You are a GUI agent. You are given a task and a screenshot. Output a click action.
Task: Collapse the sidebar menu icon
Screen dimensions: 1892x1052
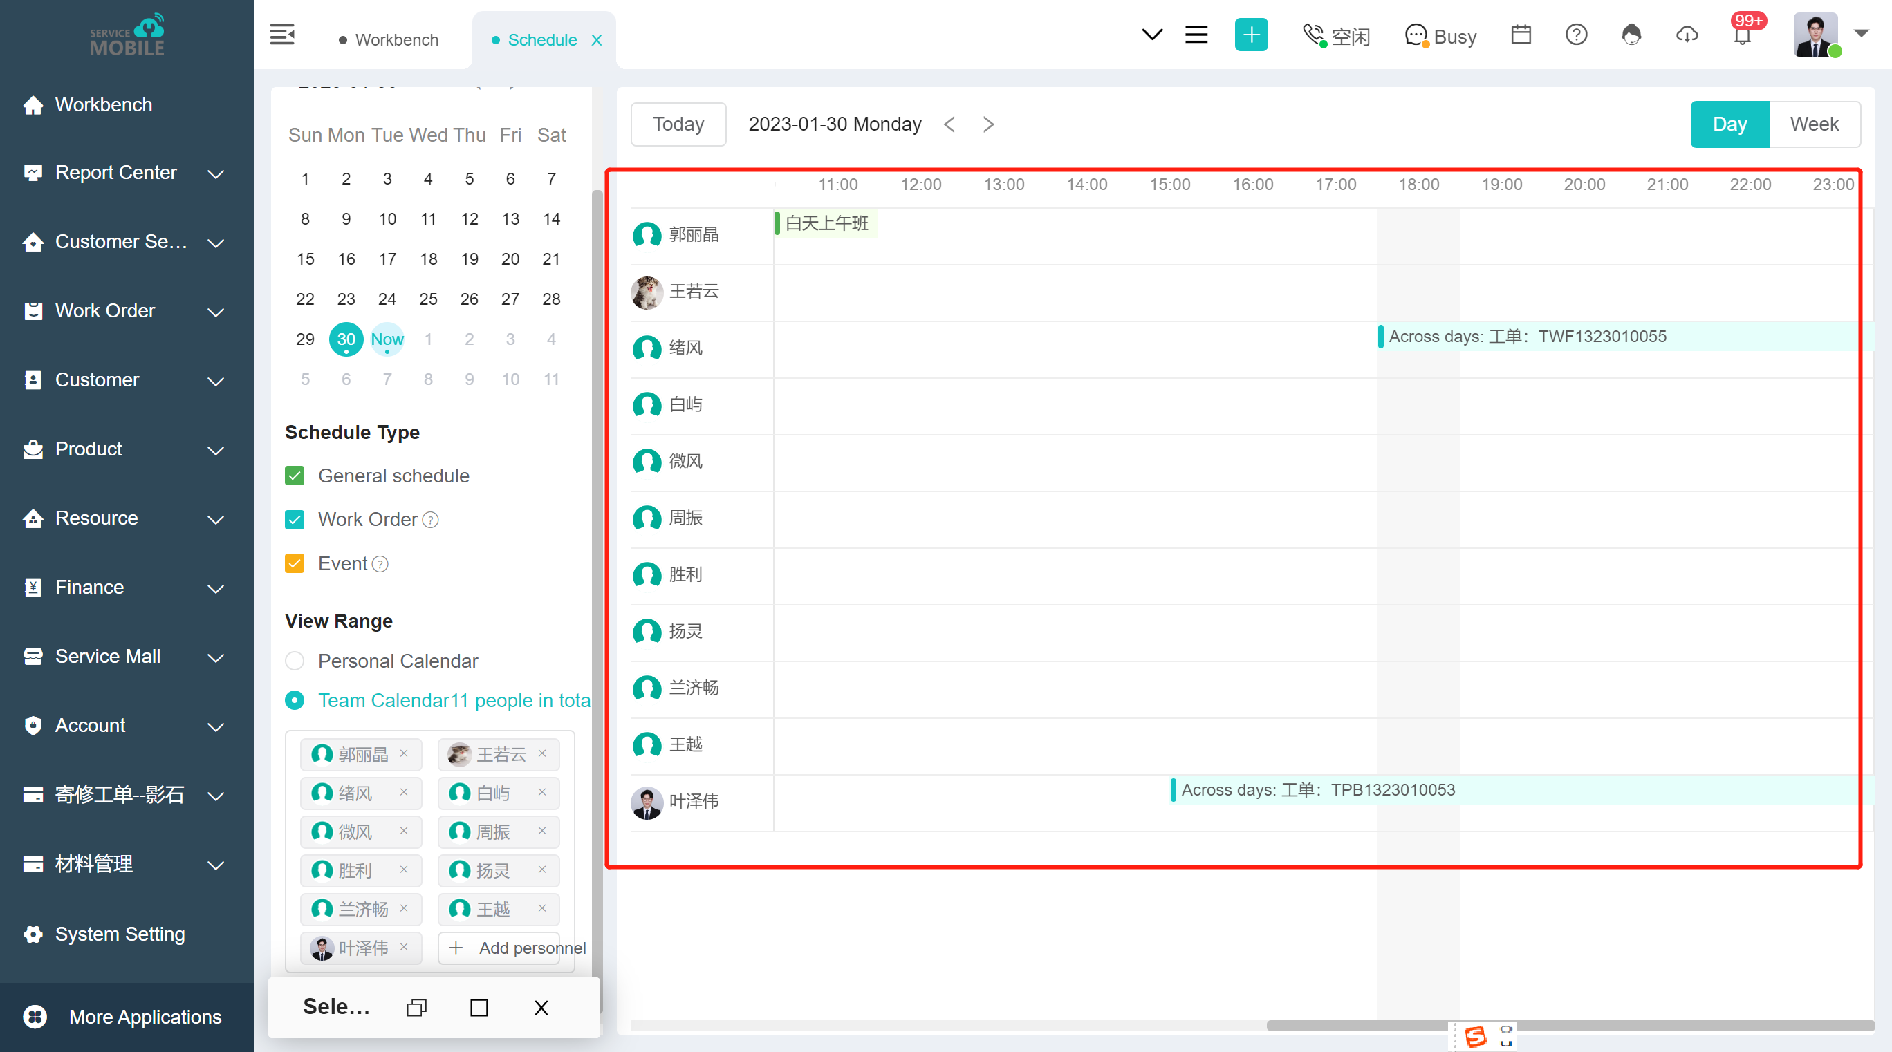coord(282,35)
